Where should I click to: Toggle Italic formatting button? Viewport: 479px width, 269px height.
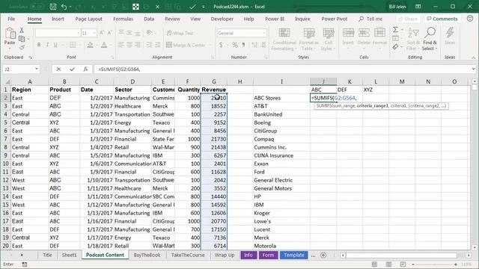click(47, 45)
